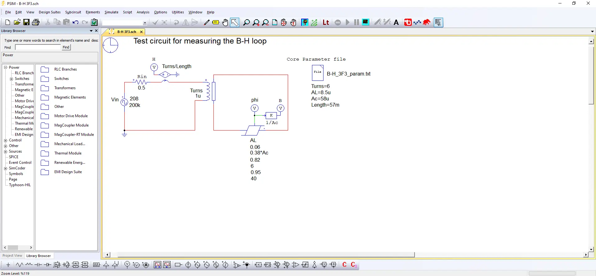Switch to the Project View tab
596x276 pixels.
[x=12, y=256]
